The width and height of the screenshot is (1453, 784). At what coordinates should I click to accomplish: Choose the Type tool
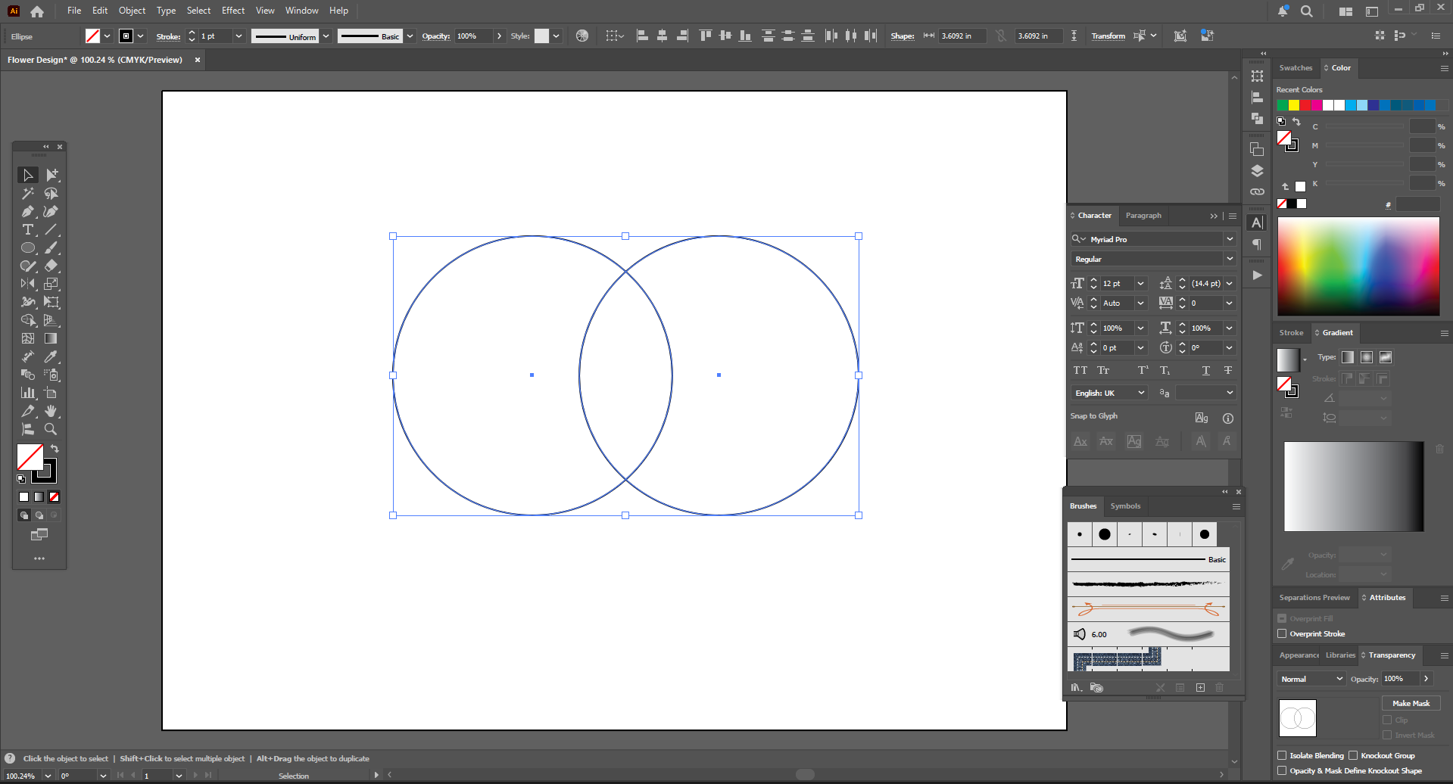point(28,229)
